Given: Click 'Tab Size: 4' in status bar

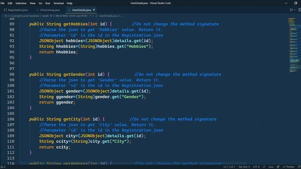Looking at the screenshot, I should (x=244, y=167).
